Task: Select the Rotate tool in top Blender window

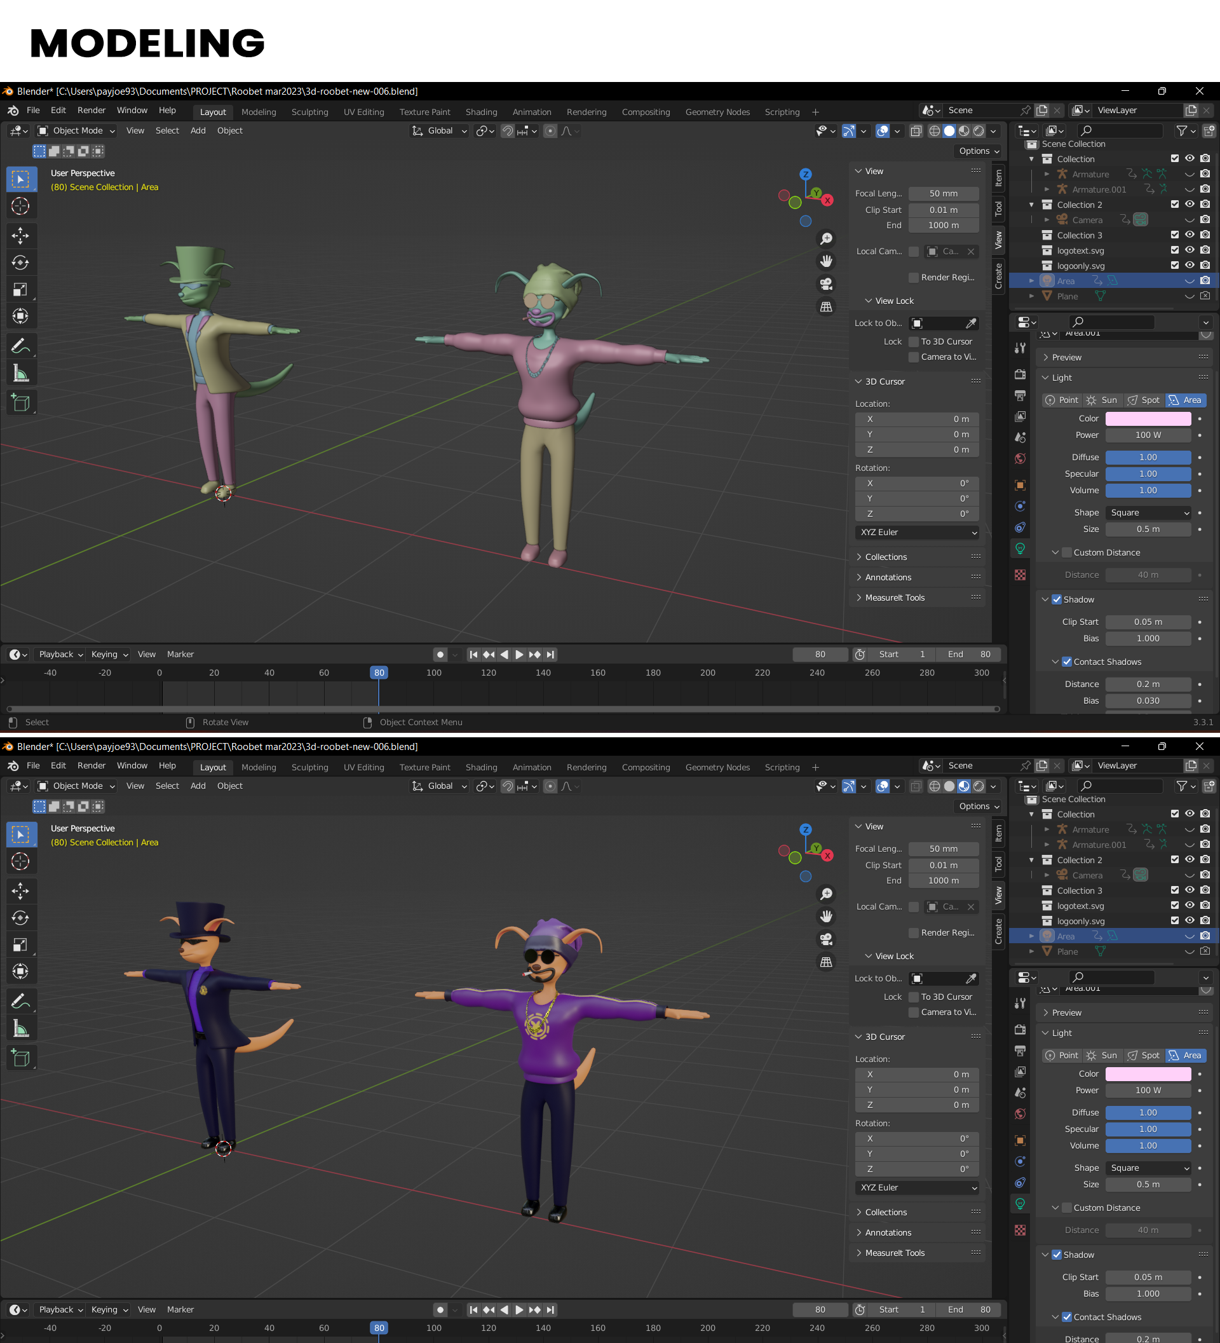Action: pos(20,262)
